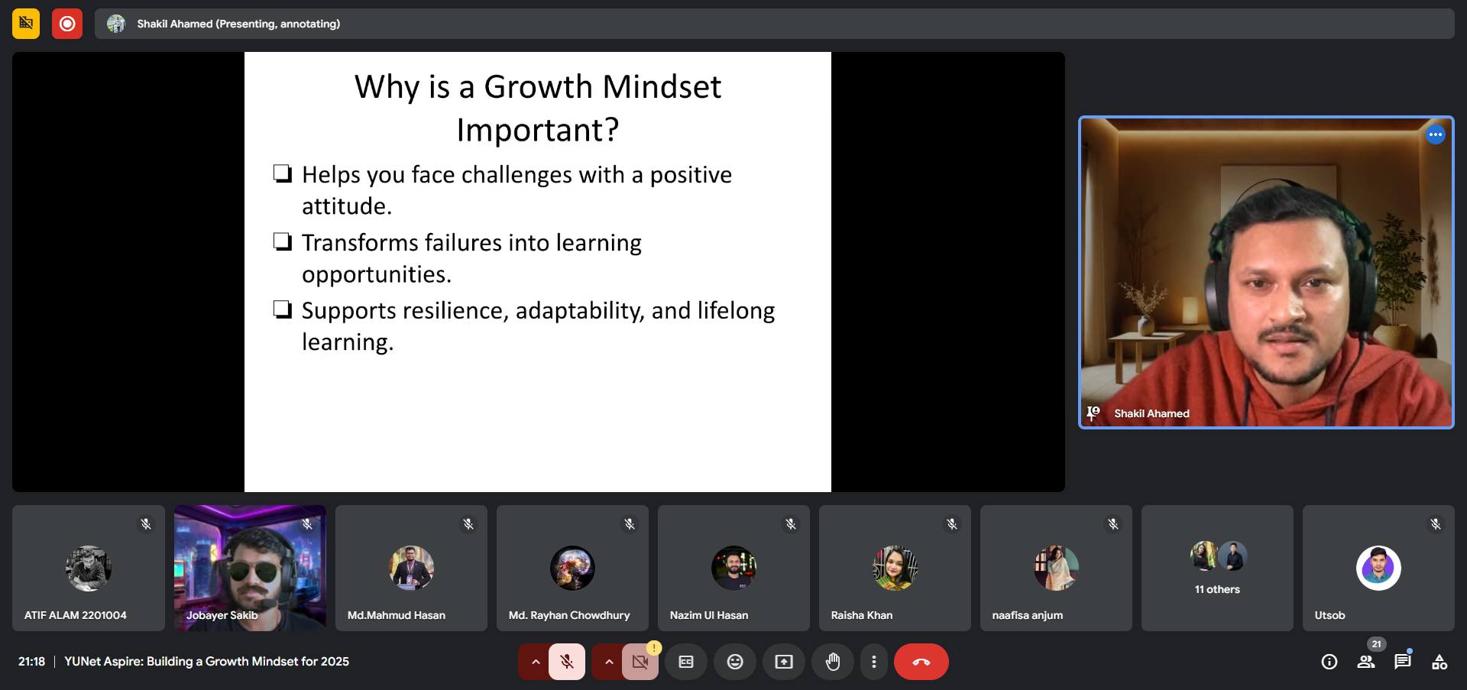This screenshot has width=1467, height=690.
Task: Toggle the camera on or off
Action: 640,662
